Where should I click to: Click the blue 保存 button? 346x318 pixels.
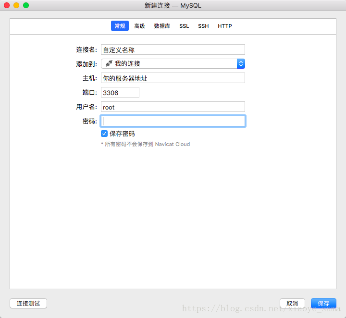tap(323, 304)
